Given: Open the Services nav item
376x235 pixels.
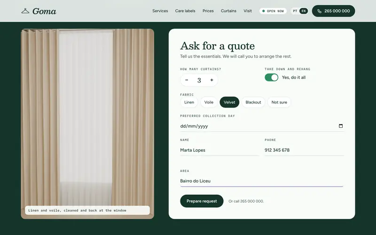Looking at the screenshot, I should click(x=160, y=11).
